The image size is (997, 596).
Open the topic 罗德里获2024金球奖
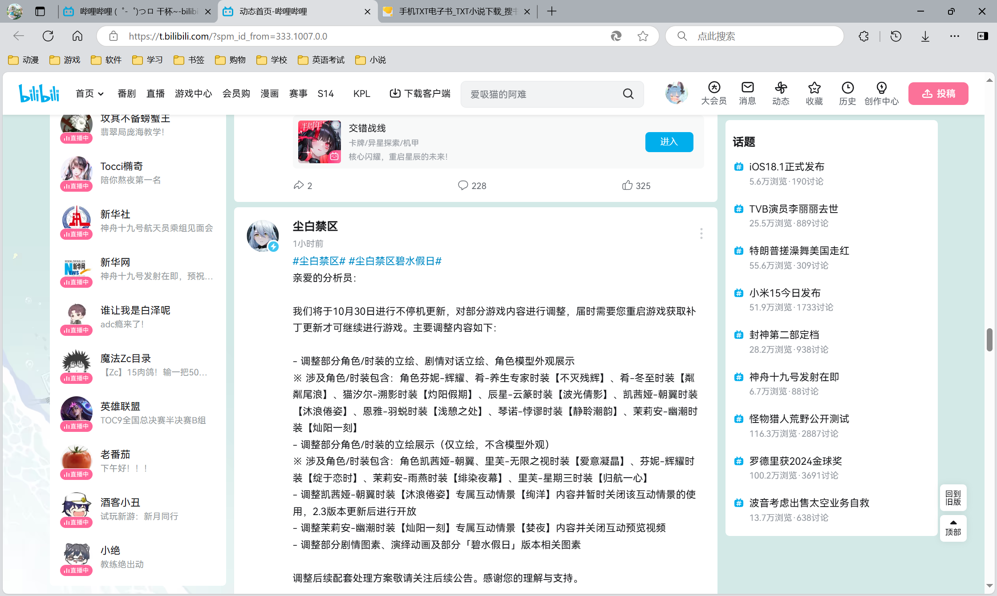pos(795,461)
